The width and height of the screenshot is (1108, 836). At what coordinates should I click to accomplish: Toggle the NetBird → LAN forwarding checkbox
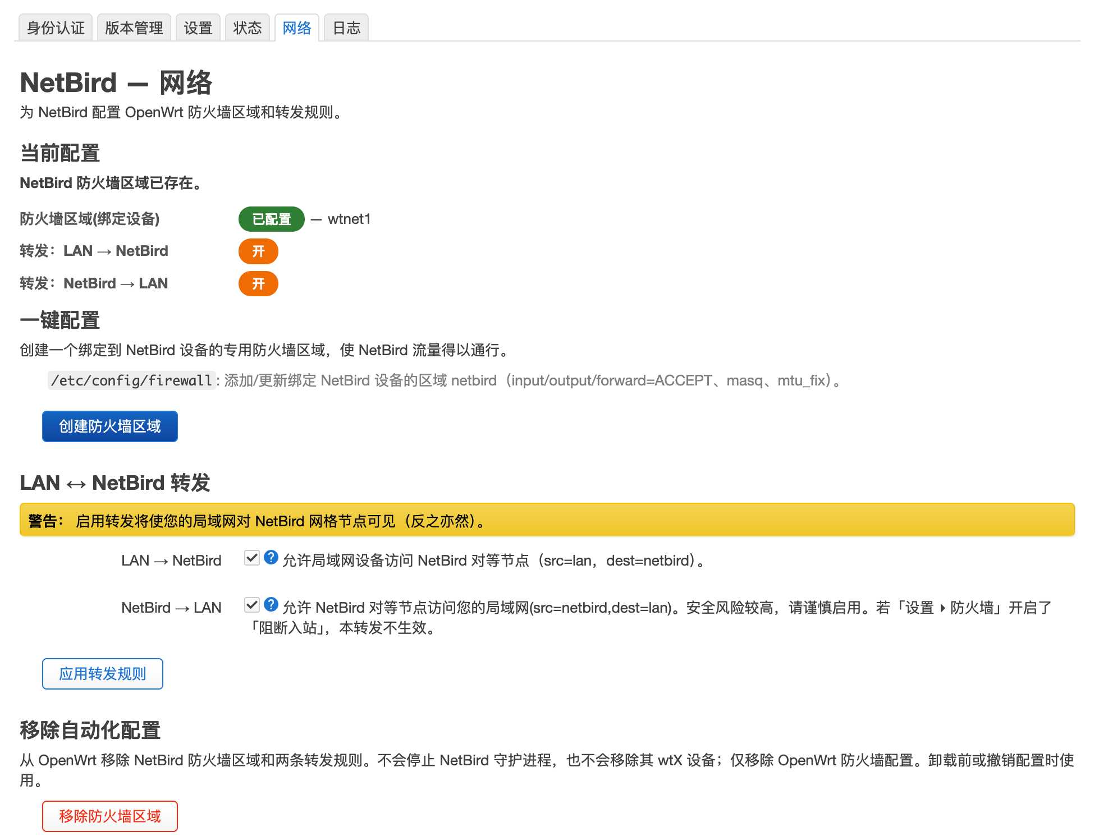[x=252, y=605]
